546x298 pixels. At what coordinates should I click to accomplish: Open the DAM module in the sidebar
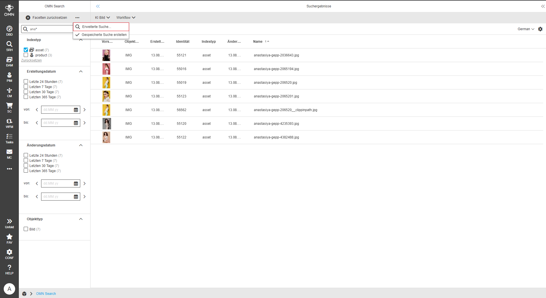click(9, 61)
